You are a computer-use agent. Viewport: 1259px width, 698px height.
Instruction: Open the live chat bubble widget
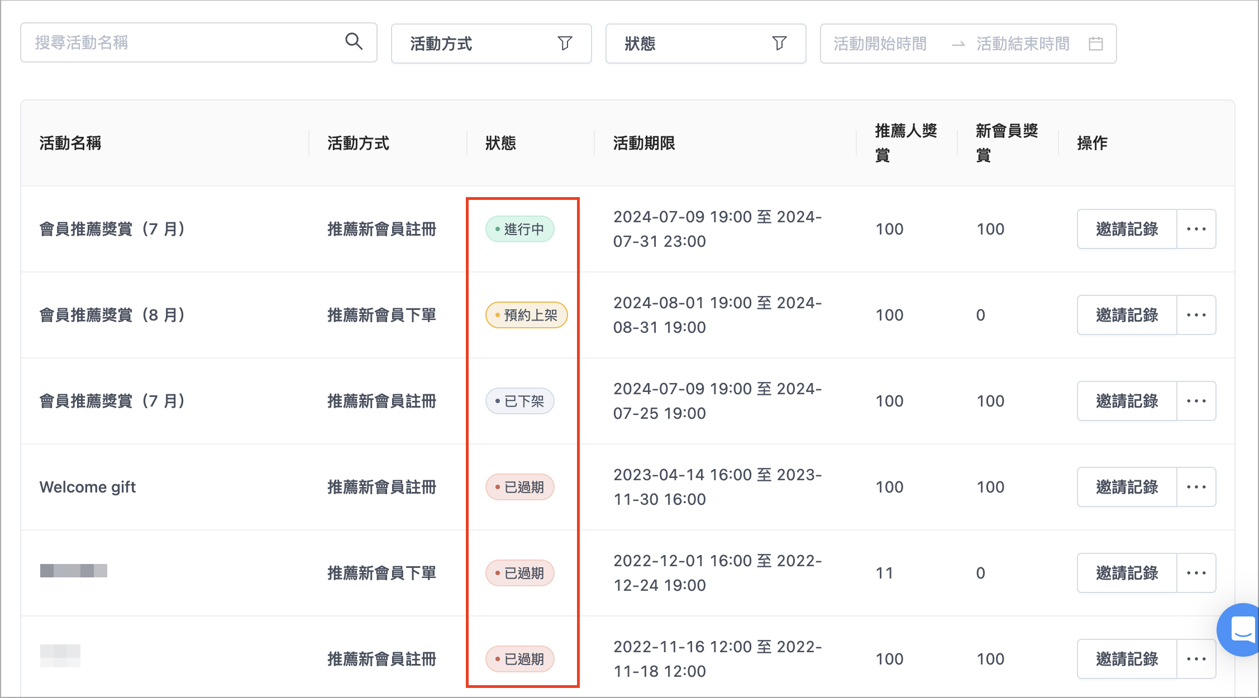point(1238,630)
